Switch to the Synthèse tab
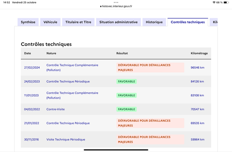Image resolution: width=232 pixels, height=152 pixels. point(28,22)
